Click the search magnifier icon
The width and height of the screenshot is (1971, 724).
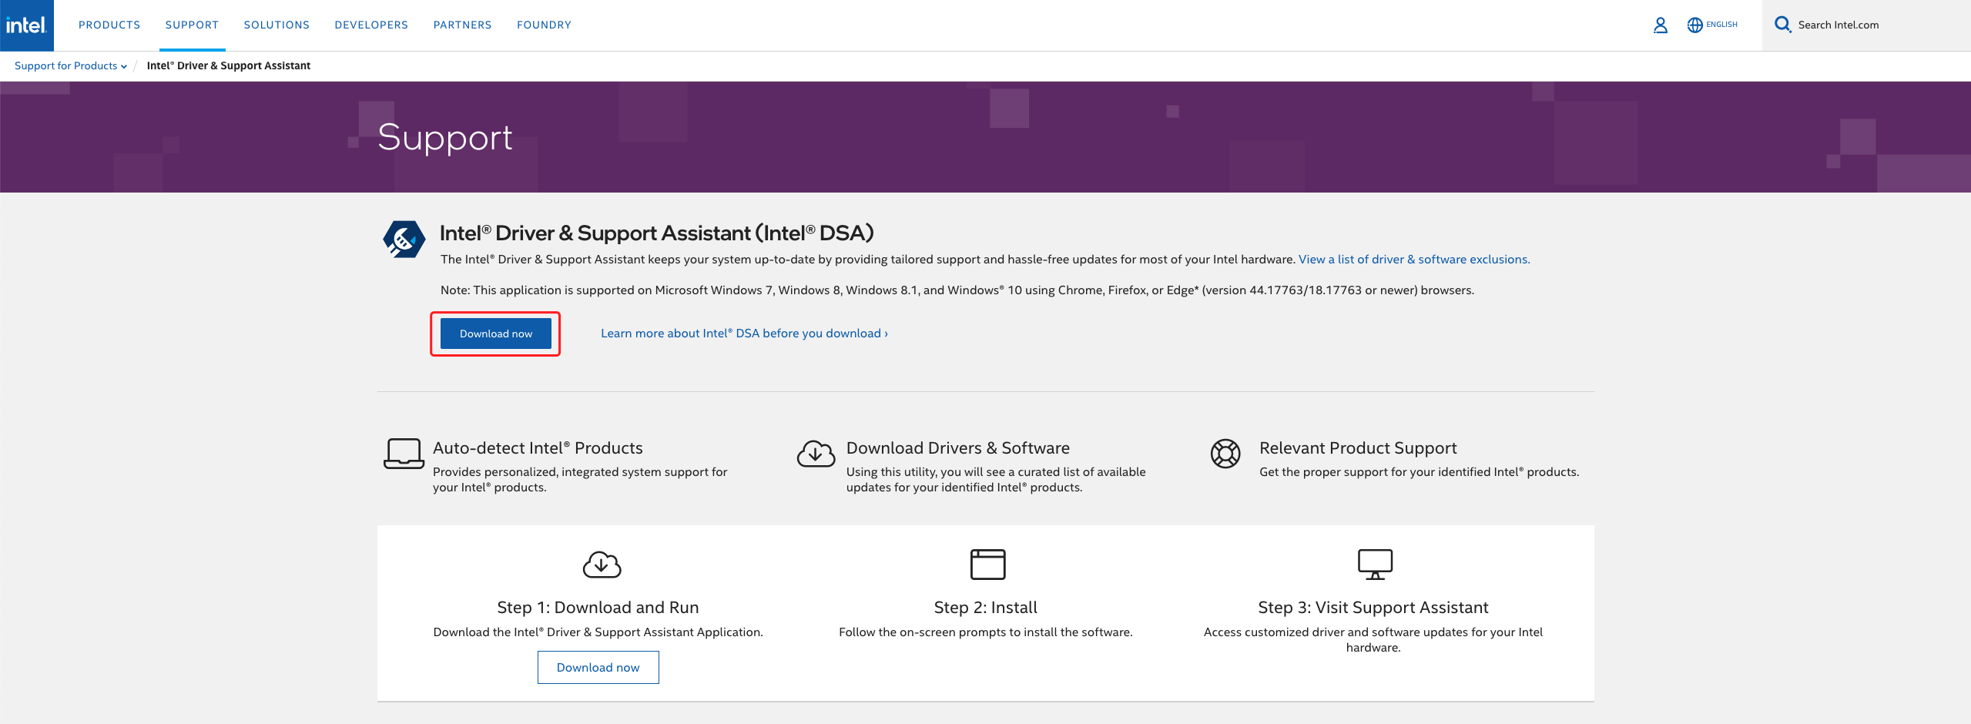pos(1782,25)
